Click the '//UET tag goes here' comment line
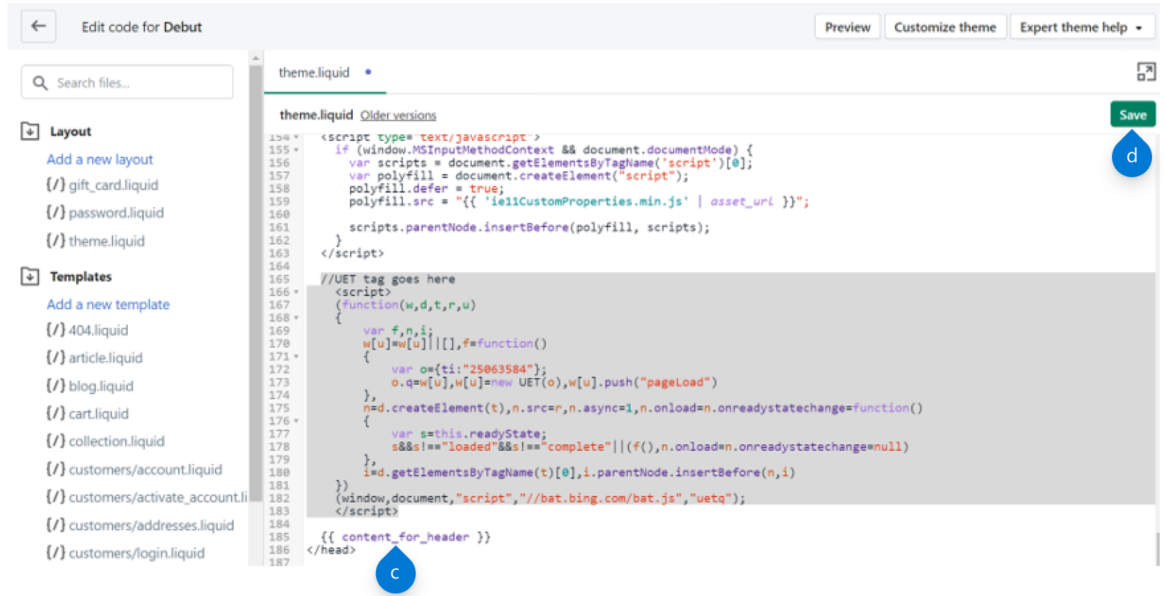The image size is (1165, 596). (x=388, y=279)
